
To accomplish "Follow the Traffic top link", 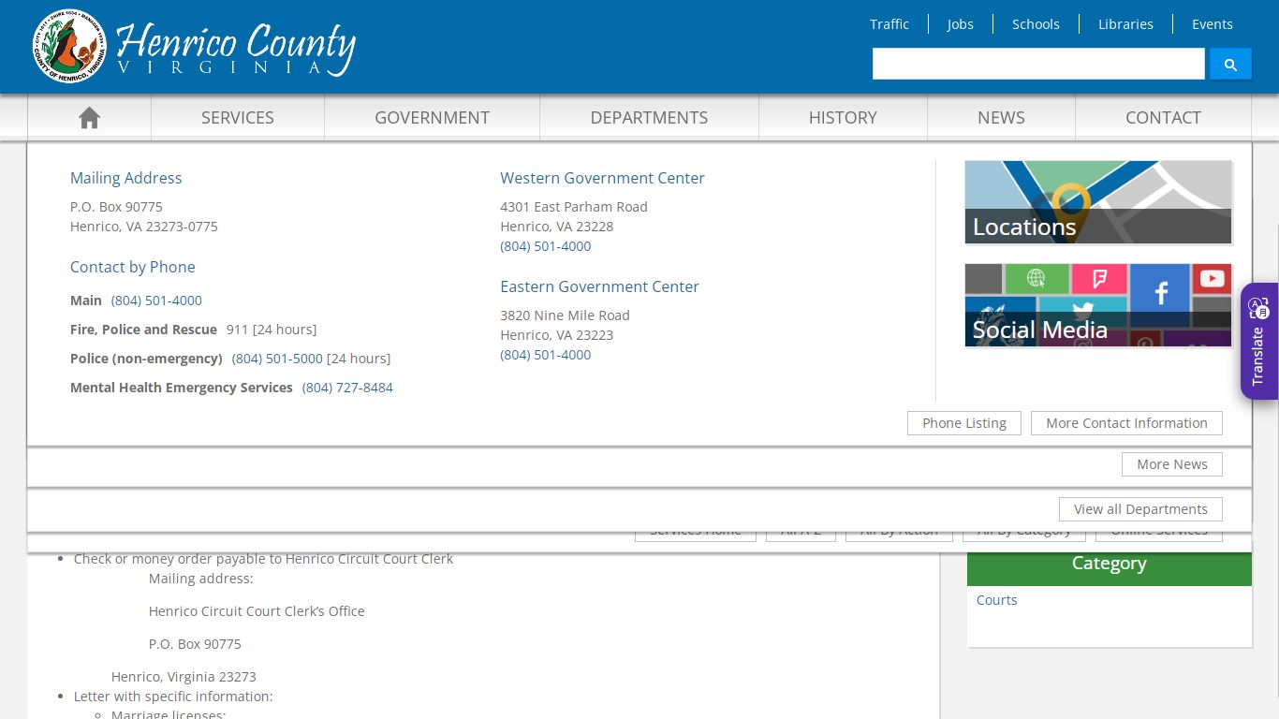I will (889, 24).
